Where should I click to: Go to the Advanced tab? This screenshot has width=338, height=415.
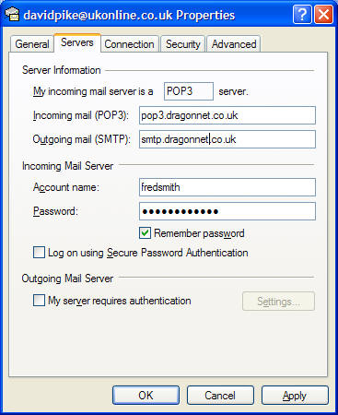(234, 44)
